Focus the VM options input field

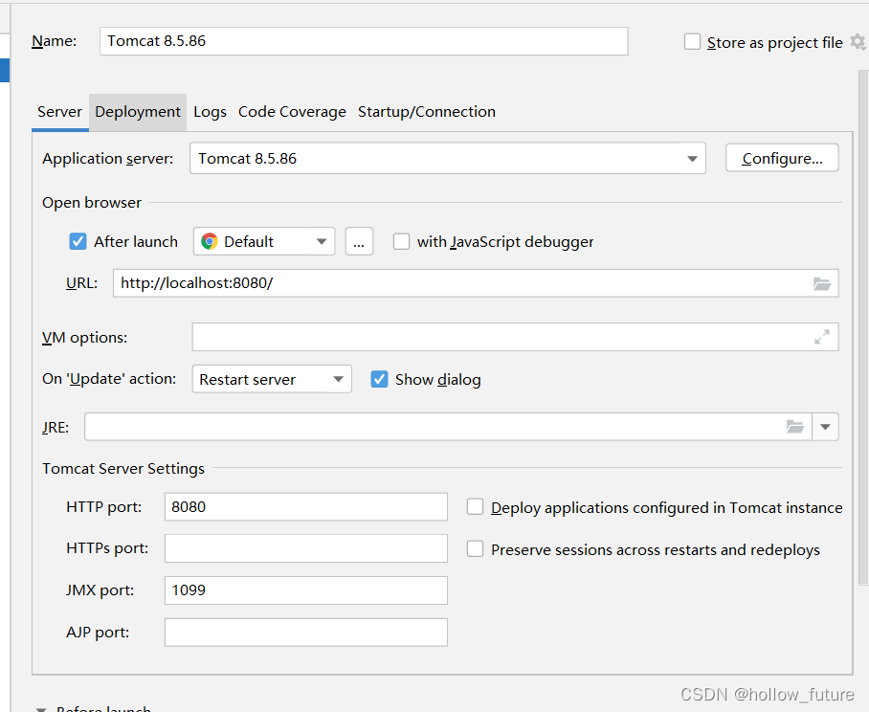click(515, 337)
